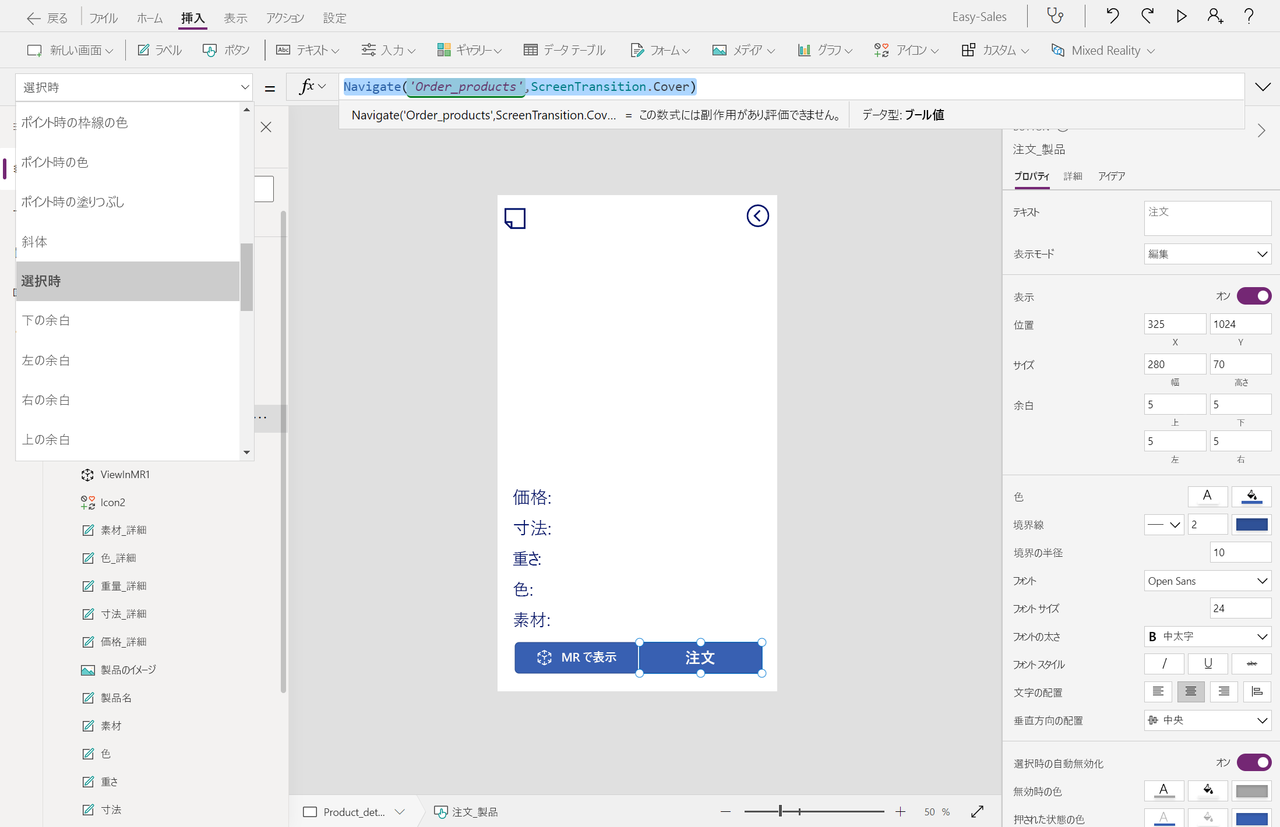This screenshot has width=1280, height=827.
Task: Open the 入力 insert dropdown
Action: 388,50
